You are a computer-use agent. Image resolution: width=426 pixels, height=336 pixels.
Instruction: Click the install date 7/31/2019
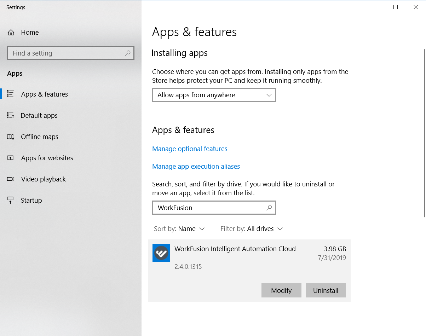click(x=332, y=258)
